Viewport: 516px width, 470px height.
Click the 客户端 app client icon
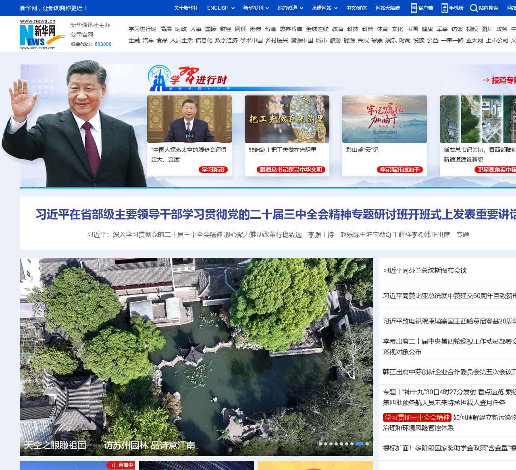click(x=414, y=8)
